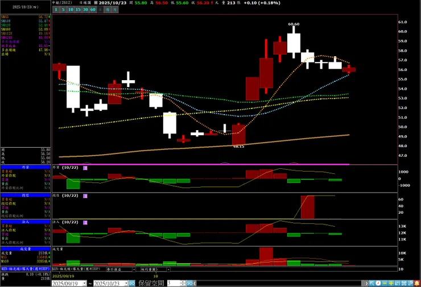Click the 48.15 low price label
Viewport: 421px width, 287px height.
[x=238, y=147]
